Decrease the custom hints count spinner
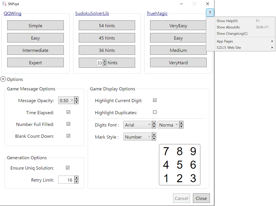276x206 pixels. point(105,64)
